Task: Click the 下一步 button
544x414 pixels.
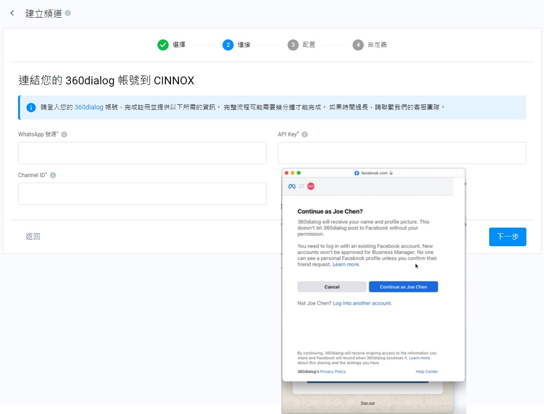Action: point(508,237)
